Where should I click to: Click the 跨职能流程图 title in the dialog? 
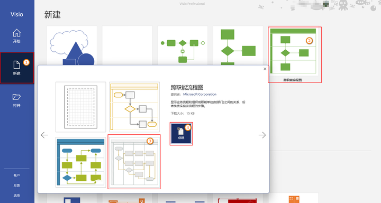pyautogui.click(x=187, y=87)
